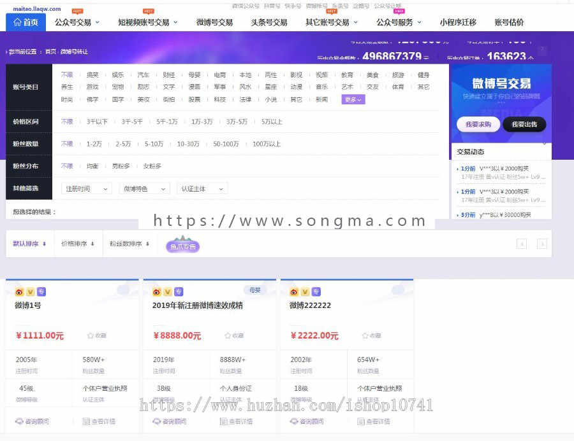Image resolution: width=574 pixels, height=441 pixels.
Task: Sort listings by 粉丝数排序
Action: pyautogui.click(x=129, y=244)
